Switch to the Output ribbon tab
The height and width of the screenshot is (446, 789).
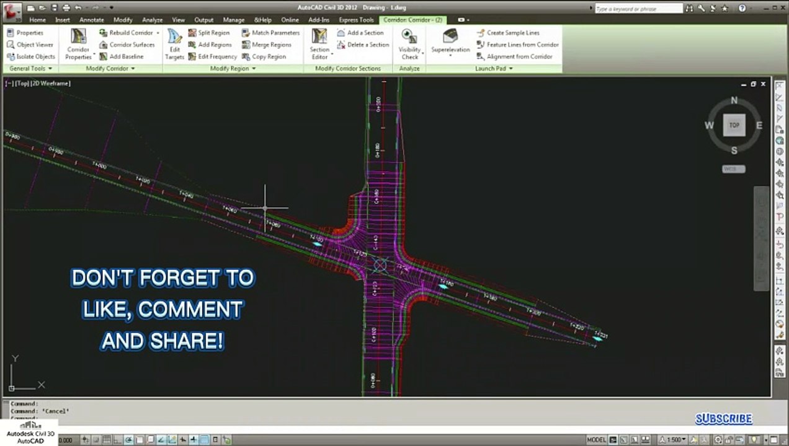coord(203,20)
